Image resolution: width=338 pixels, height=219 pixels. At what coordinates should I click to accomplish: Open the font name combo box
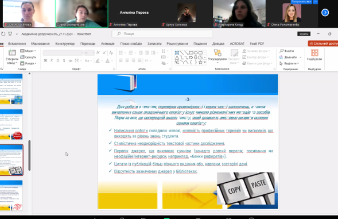(x=63, y=53)
